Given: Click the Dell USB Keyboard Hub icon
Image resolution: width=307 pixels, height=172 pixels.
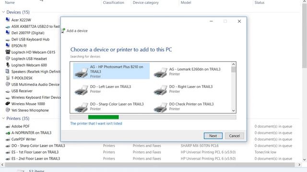Looking at the screenshot, I should click(8, 39).
